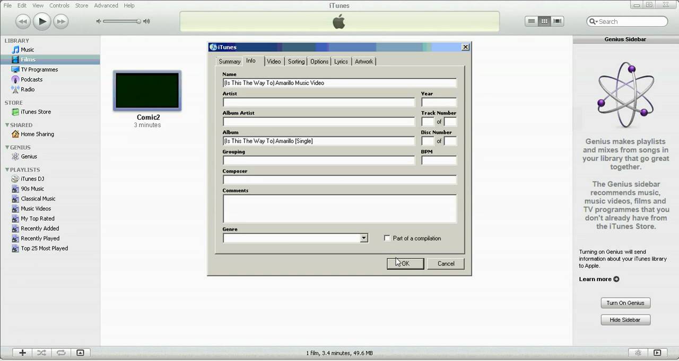Collapse the GENIUS section
Image resolution: width=679 pixels, height=361 pixels.
point(7,147)
